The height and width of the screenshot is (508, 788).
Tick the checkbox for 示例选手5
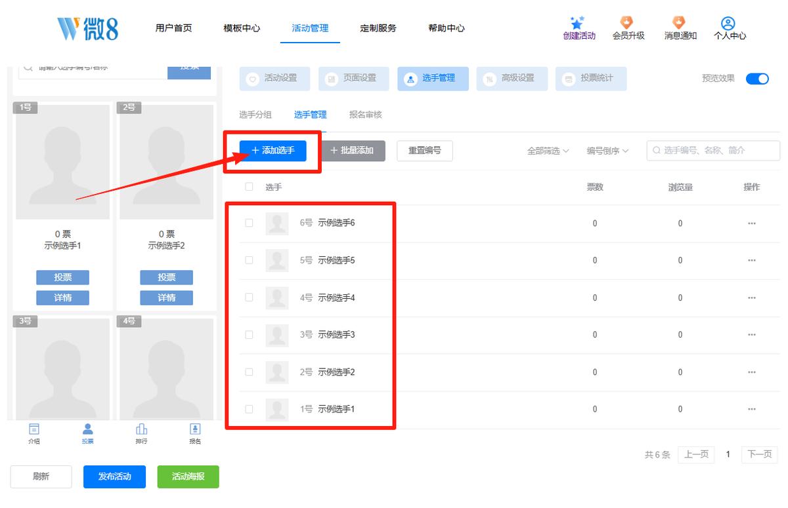249,260
